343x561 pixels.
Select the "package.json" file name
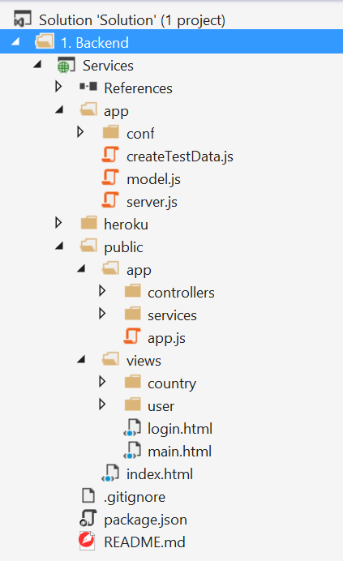point(145,520)
